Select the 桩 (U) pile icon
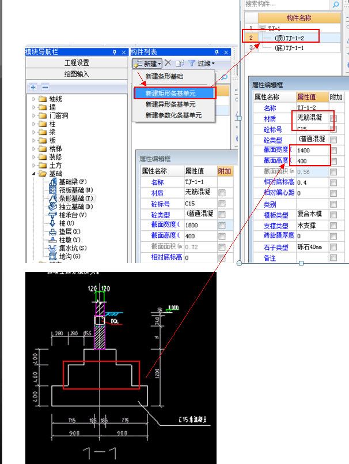The image size is (349, 464). pos(53,223)
